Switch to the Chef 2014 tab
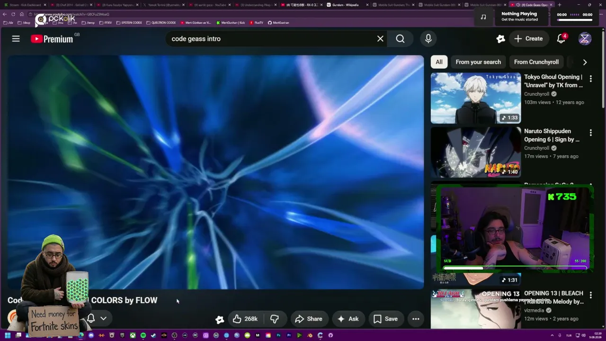The image size is (606, 341). point(71,5)
